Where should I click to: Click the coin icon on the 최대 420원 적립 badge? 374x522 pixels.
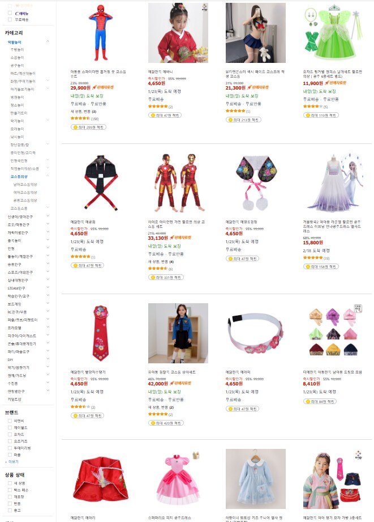153,423
